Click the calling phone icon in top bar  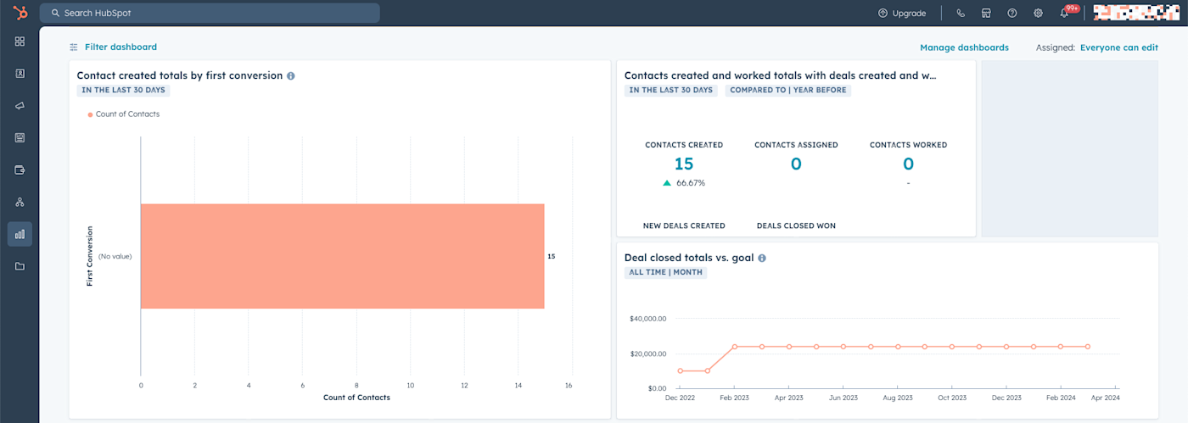pyautogui.click(x=961, y=13)
